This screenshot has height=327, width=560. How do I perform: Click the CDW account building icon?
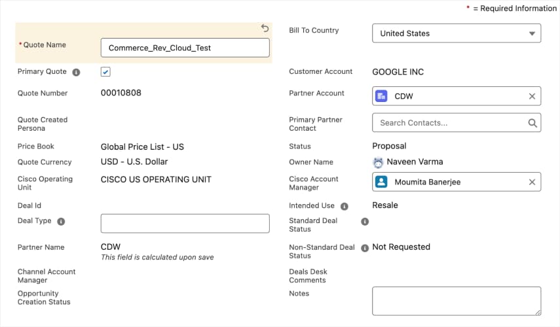[x=381, y=96]
